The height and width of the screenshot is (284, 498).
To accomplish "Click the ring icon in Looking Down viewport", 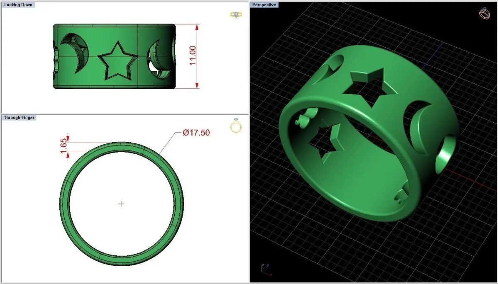I will [236, 15].
